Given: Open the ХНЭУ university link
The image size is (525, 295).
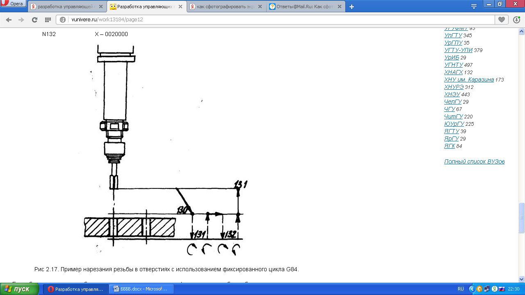Looking at the screenshot, I should (x=452, y=95).
